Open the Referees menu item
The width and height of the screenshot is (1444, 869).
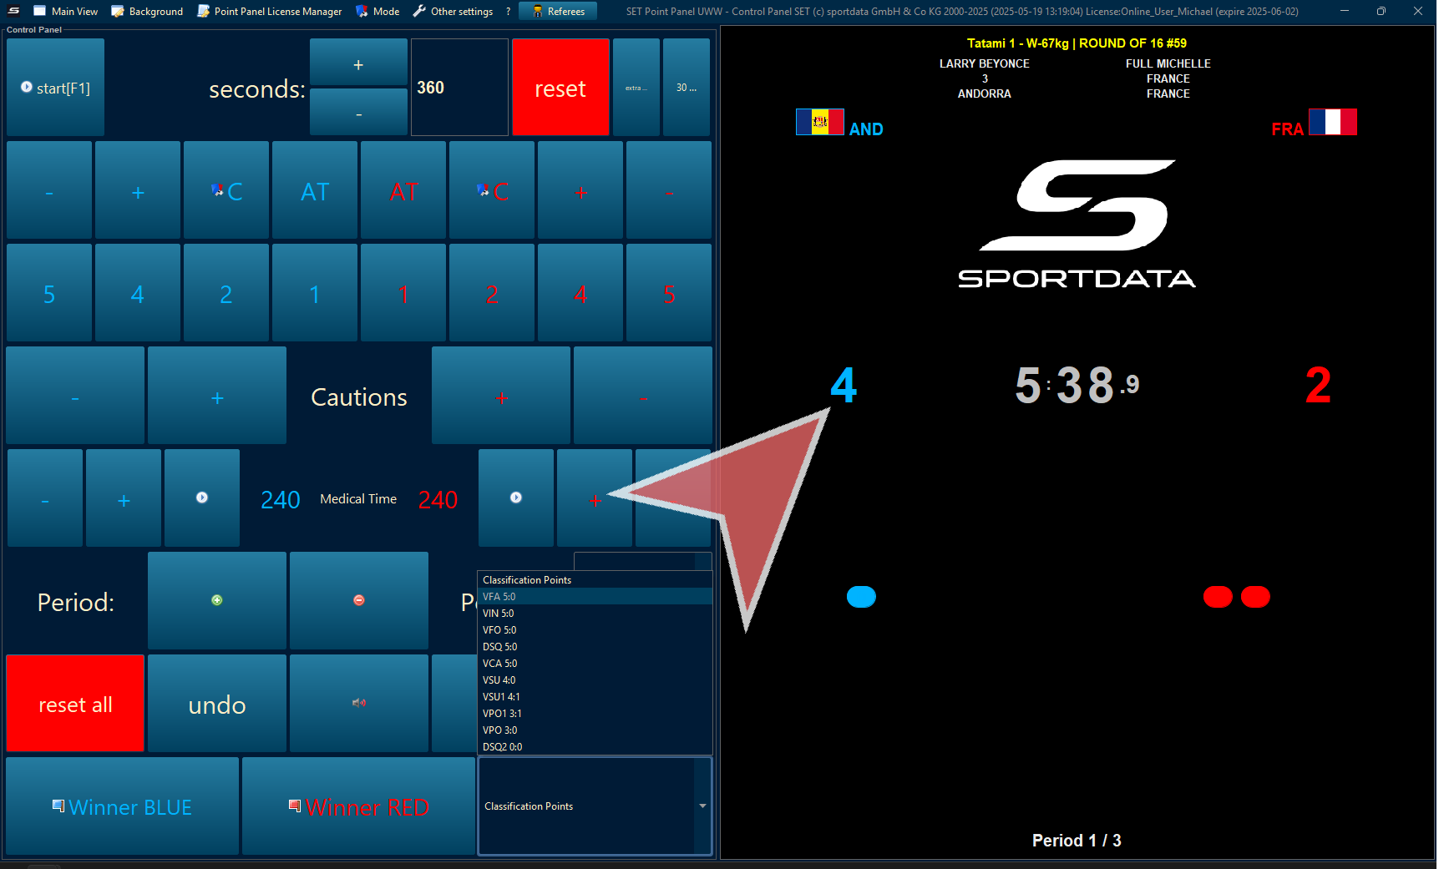(558, 12)
